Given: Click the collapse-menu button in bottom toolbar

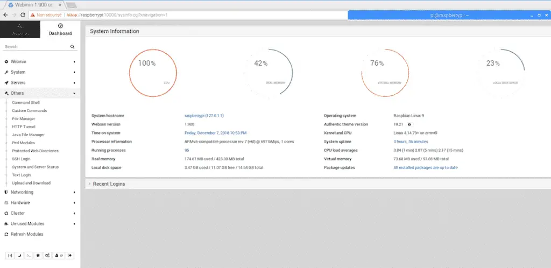Looking at the screenshot, I should pyautogui.click(x=10, y=256).
